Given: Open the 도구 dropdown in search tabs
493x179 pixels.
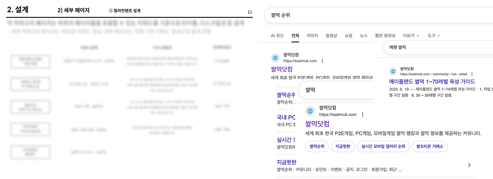Looking at the screenshot, I should 434,35.
